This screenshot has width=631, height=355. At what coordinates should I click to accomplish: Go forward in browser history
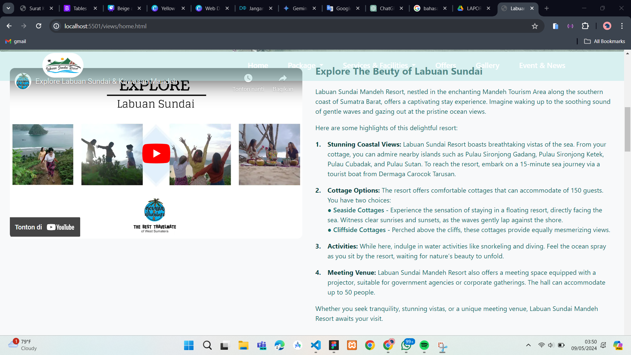(x=24, y=26)
